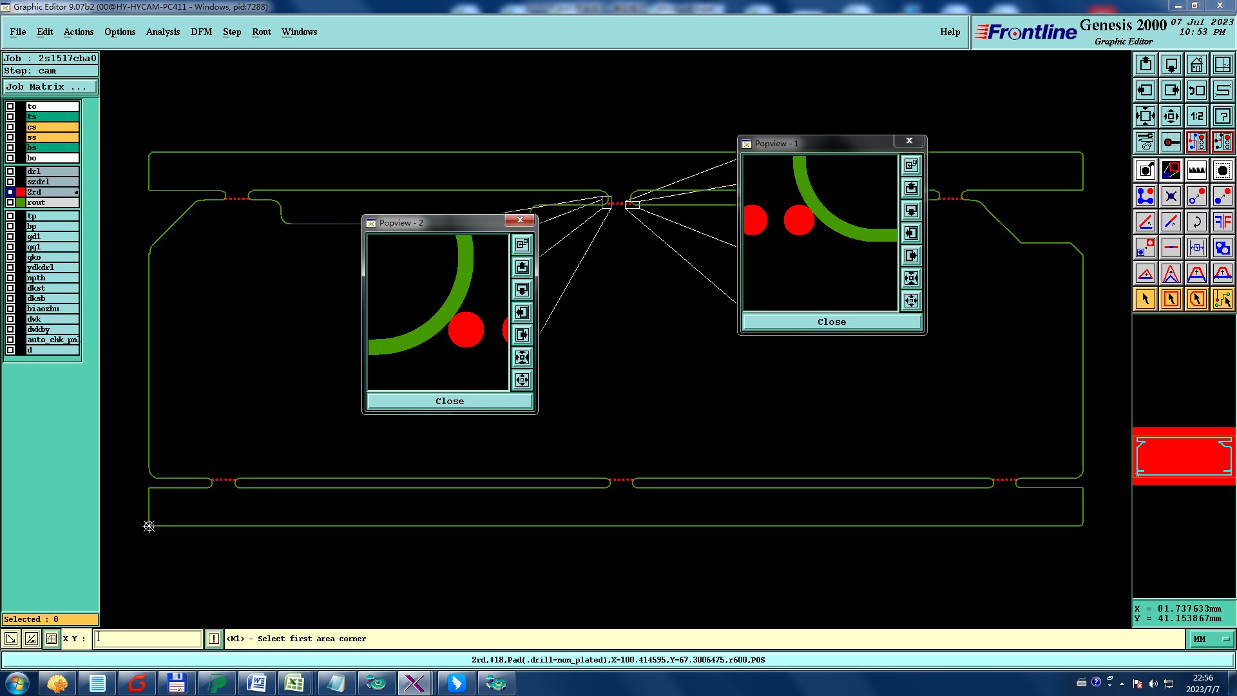Click the net selection tool icon
This screenshot has width=1237, height=696.
pos(1222,299)
